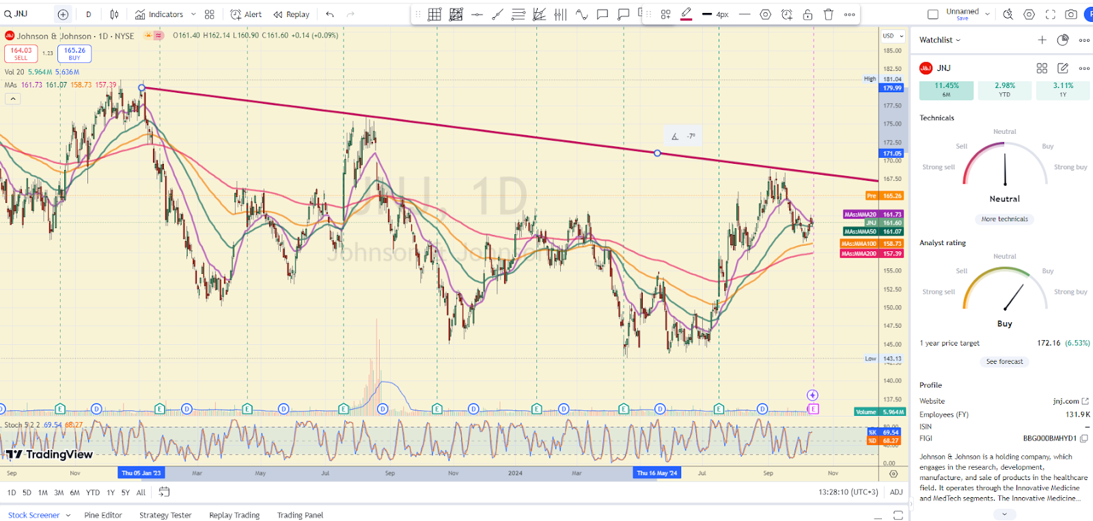Open the go-to-date calendar icon
Screen dimensions: 1093x521
[164, 492]
